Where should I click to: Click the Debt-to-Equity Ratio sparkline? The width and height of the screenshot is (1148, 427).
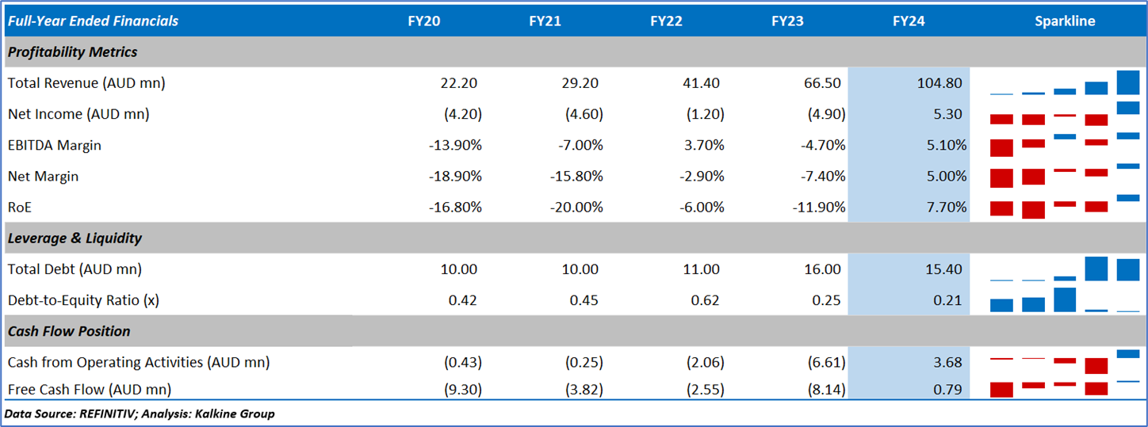tap(1064, 300)
